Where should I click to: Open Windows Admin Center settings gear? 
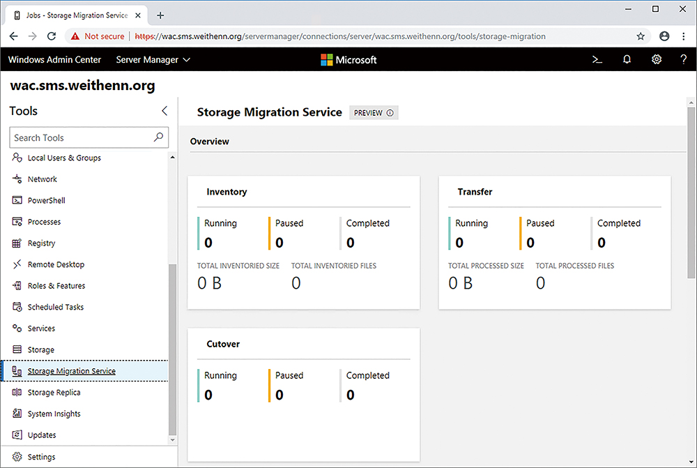tap(657, 59)
